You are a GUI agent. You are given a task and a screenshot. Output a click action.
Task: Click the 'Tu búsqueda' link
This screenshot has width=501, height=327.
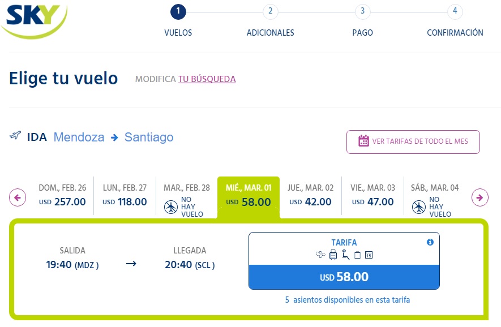pyautogui.click(x=207, y=79)
